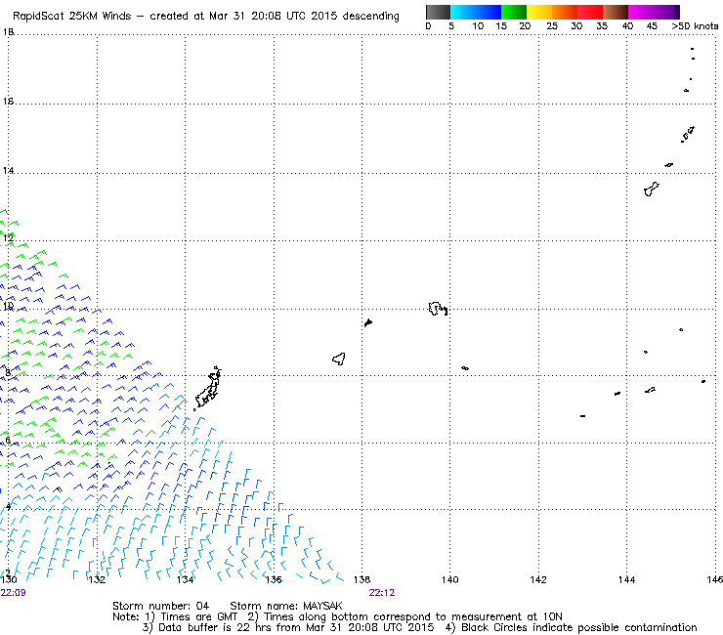Click the ">50 knots" legend label
This screenshot has width=723, height=635.
tap(695, 25)
